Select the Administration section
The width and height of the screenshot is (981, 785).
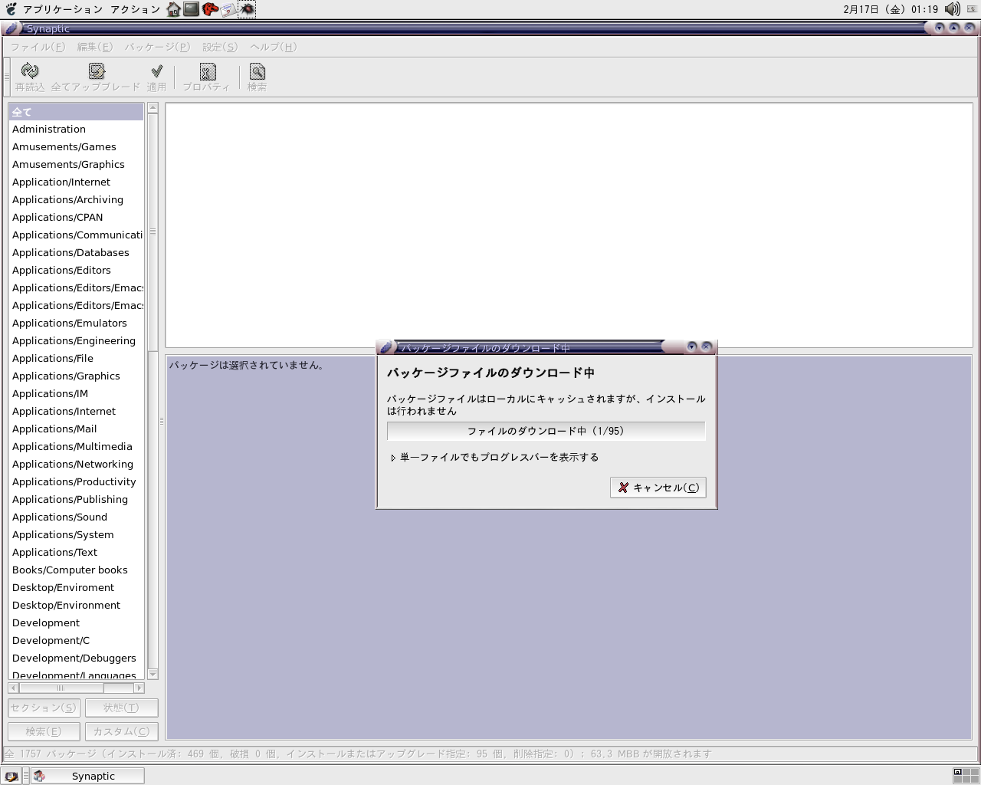pyautogui.click(x=76, y=130)
